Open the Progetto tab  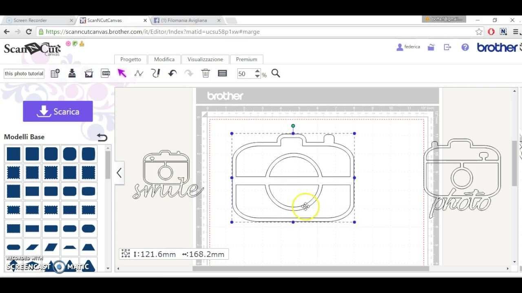tap(130, 59)
